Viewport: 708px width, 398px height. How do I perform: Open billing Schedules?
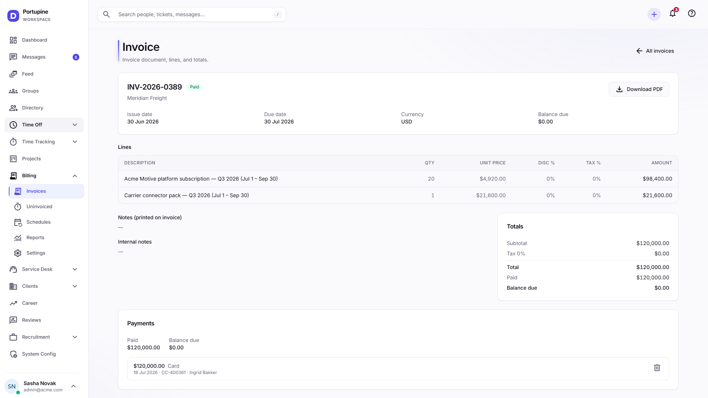[46, 222]
